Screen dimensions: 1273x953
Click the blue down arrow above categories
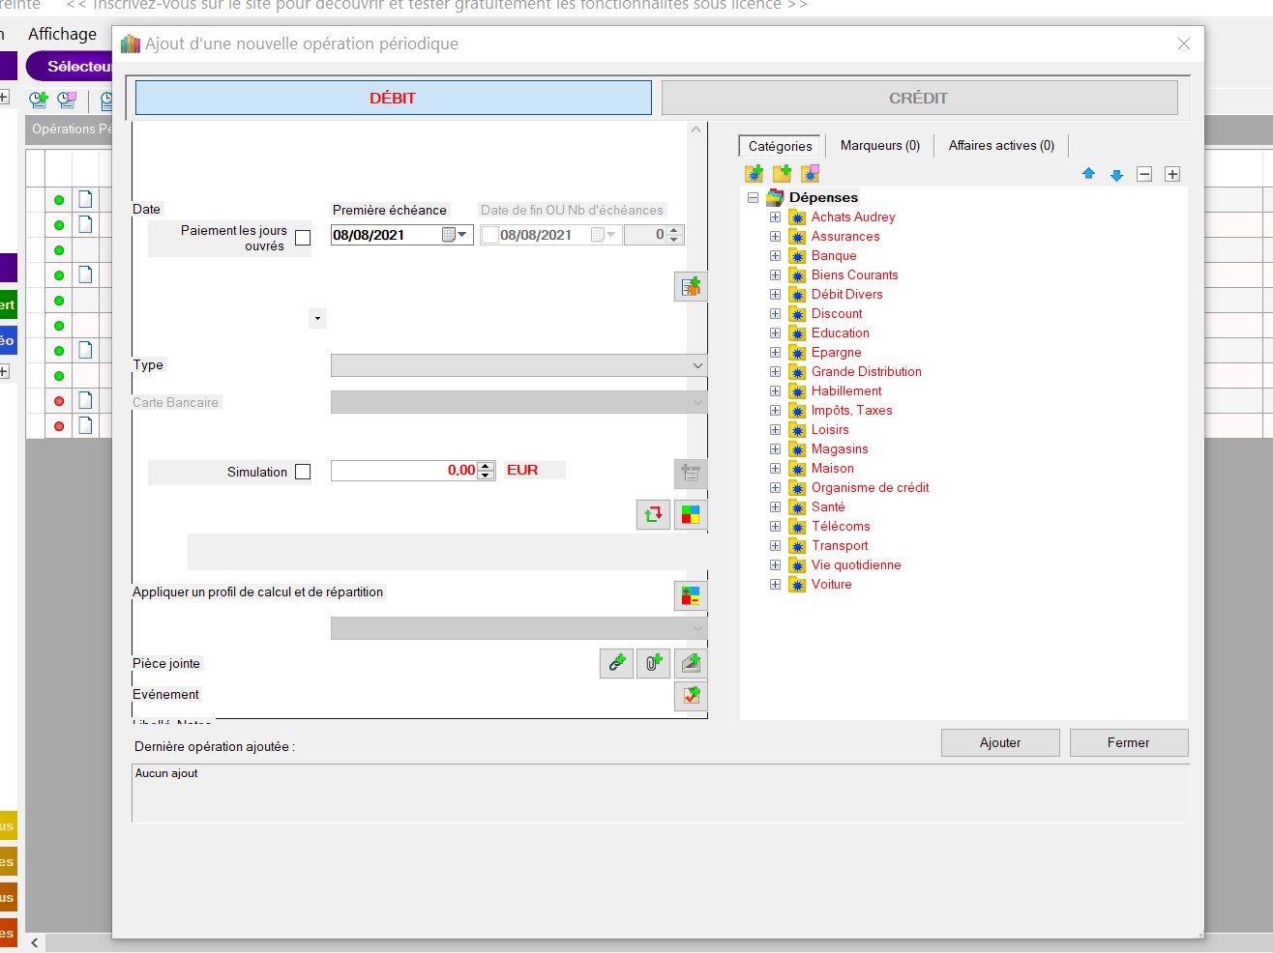pos(1116,175)
